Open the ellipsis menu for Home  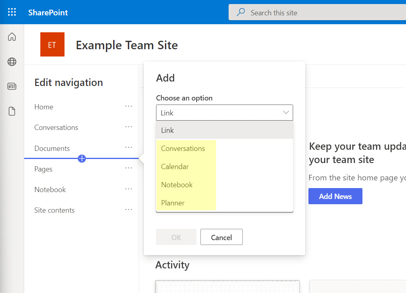(129, 106)
